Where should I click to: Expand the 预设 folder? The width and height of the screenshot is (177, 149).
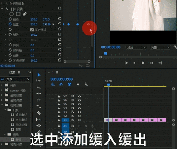(x=2, y=85)
